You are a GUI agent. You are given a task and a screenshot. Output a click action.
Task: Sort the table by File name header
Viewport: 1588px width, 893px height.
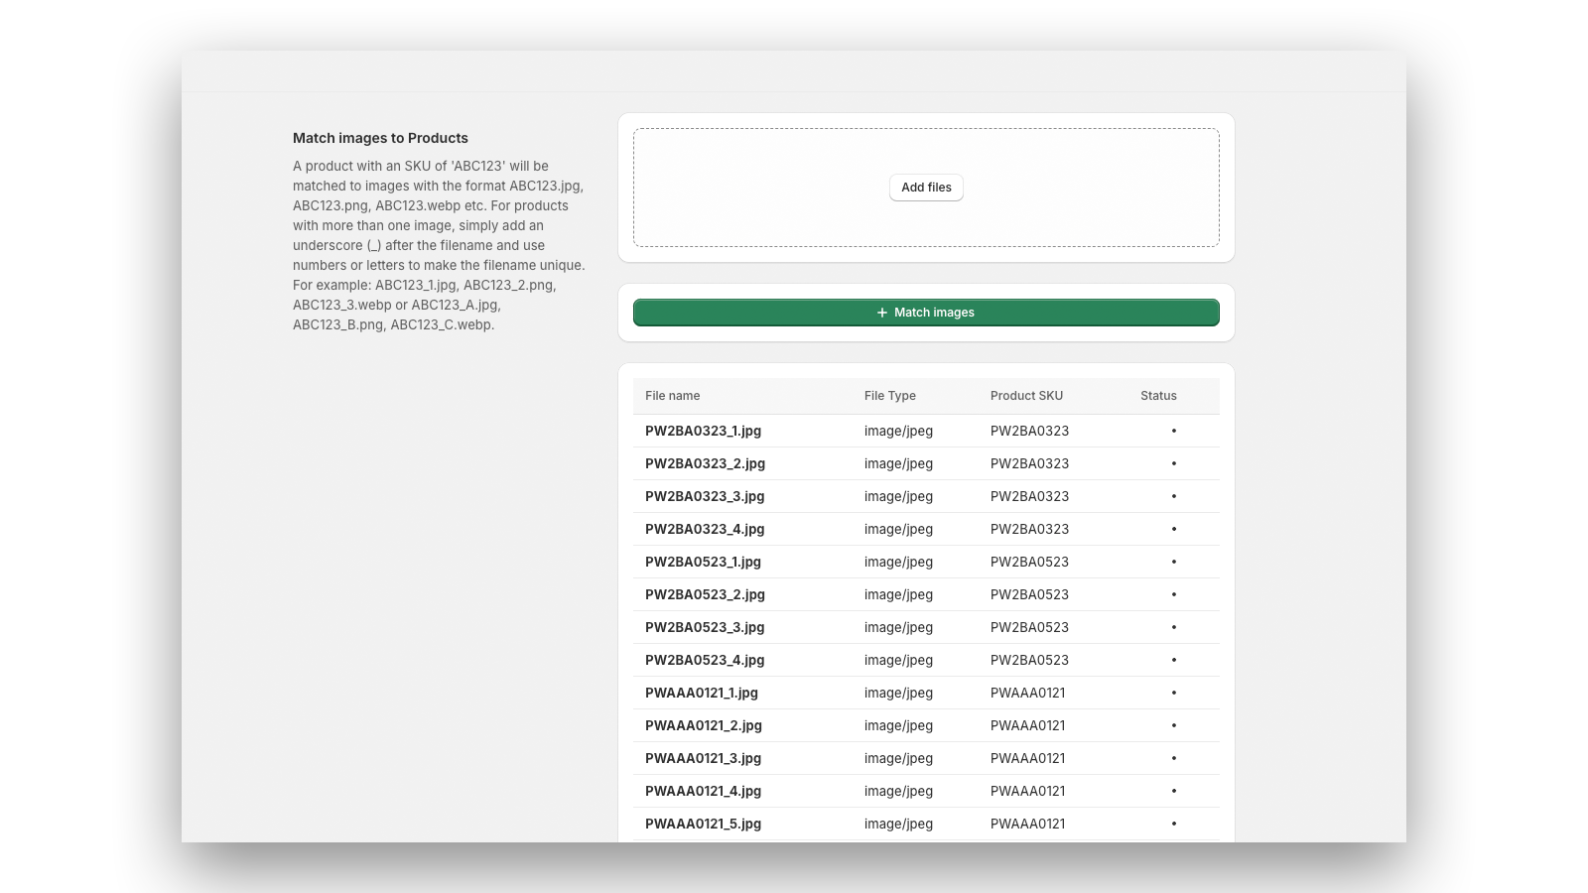point(672,395)
